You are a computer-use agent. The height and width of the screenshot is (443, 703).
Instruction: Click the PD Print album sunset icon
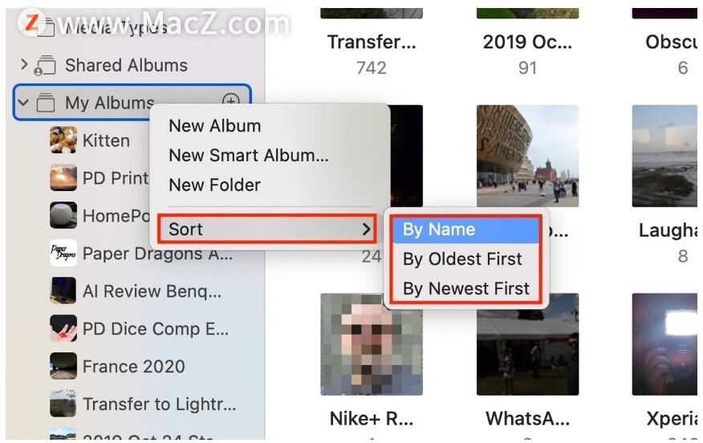63,178
